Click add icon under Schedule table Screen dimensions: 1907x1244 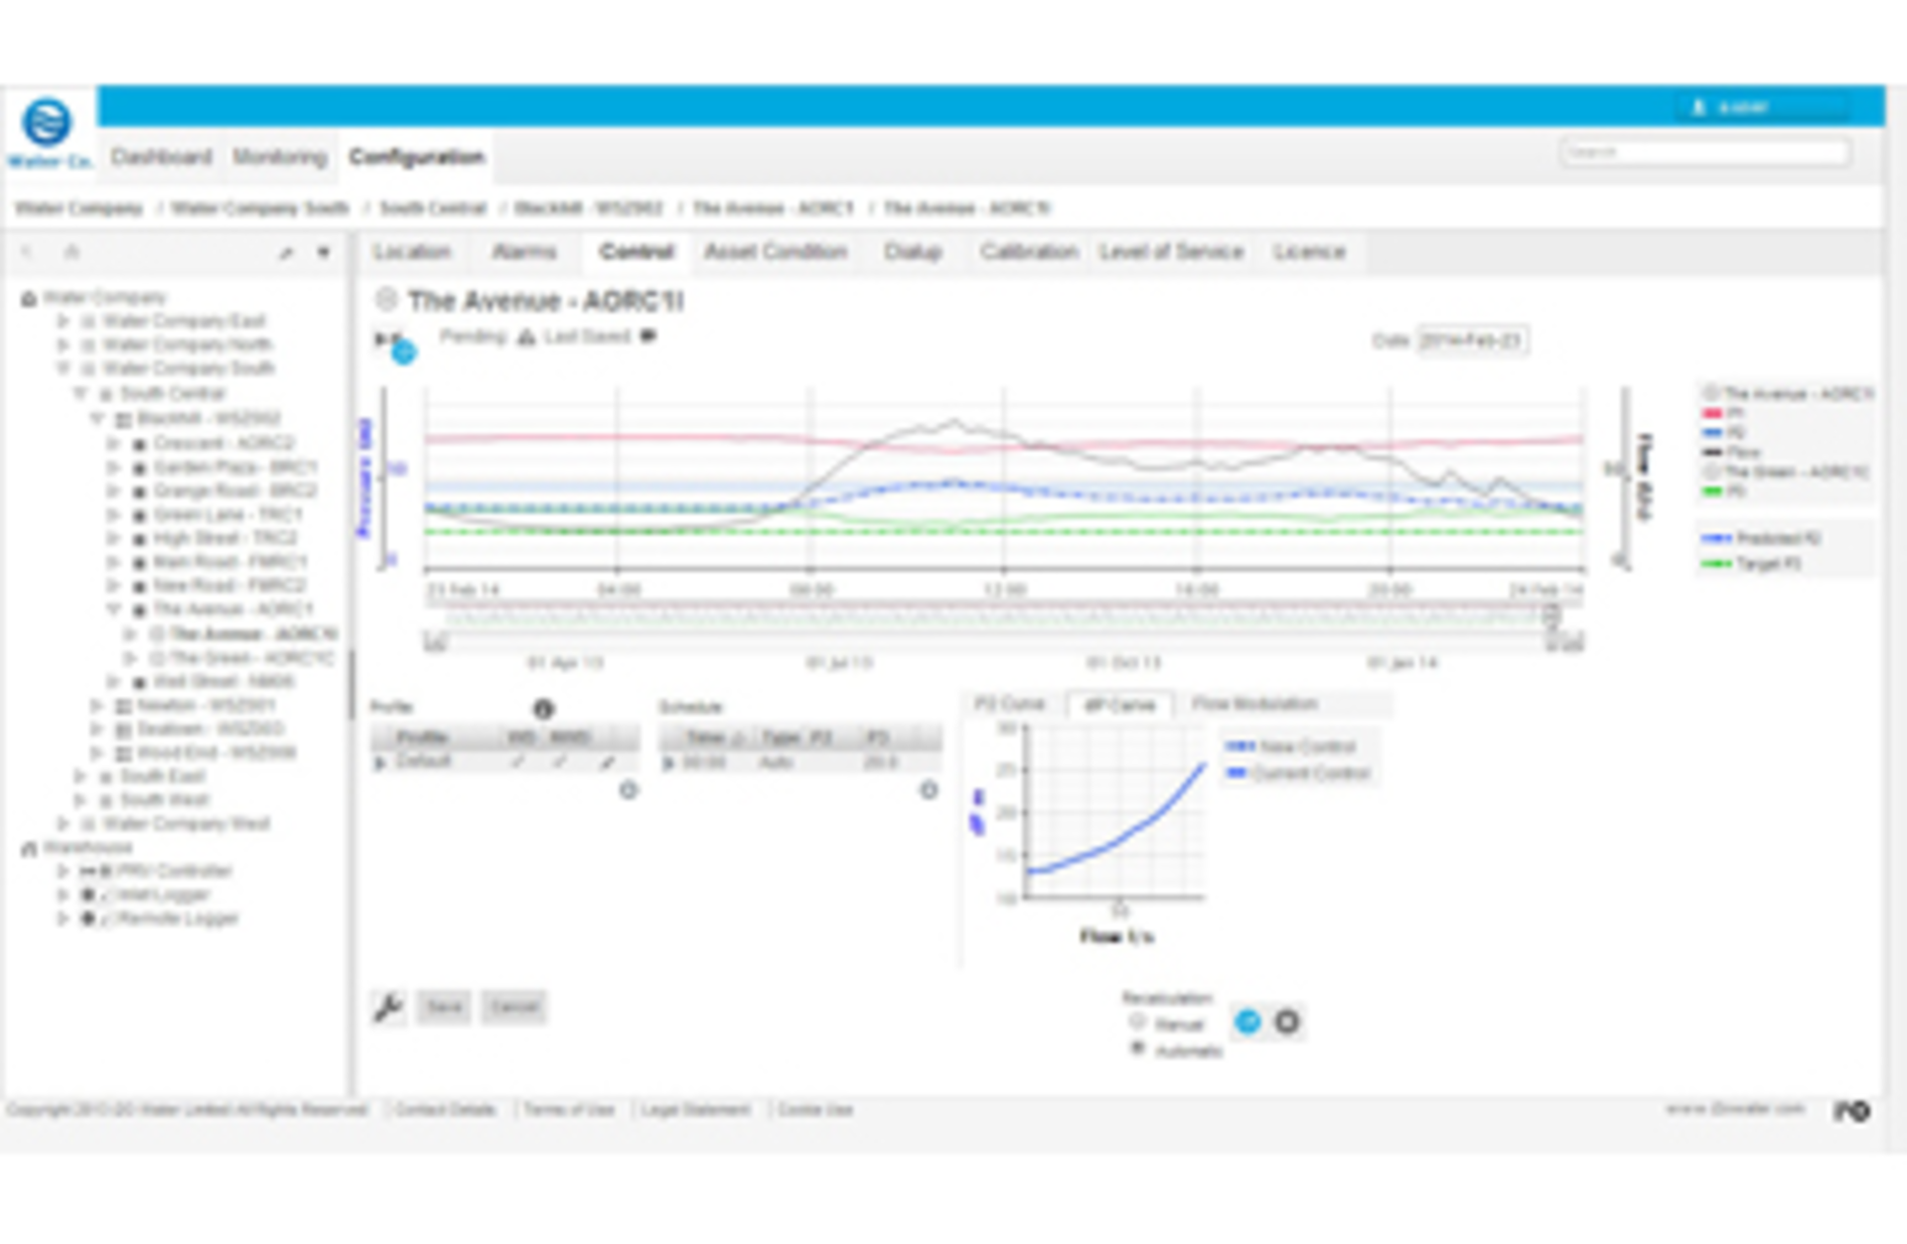929,790
